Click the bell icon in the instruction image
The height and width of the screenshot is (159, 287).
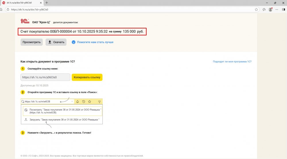tap(77, 102)
